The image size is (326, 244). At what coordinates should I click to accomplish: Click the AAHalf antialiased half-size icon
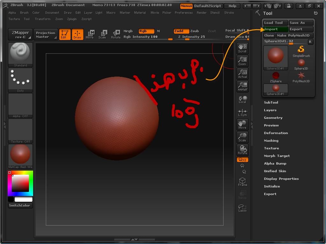point(242,86)
